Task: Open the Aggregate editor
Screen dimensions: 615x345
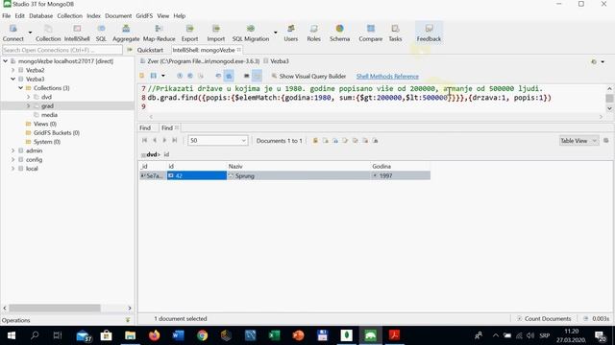Action: pos(126,33)
